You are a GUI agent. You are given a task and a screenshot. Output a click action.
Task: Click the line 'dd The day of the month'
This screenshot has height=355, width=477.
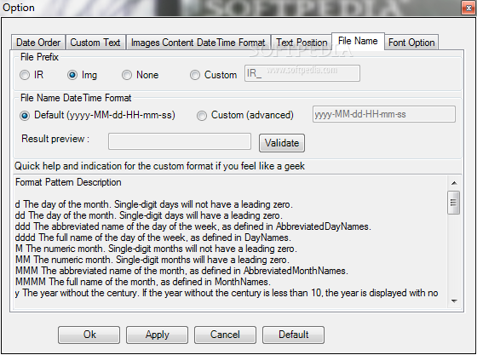click(x=149, y=215)
